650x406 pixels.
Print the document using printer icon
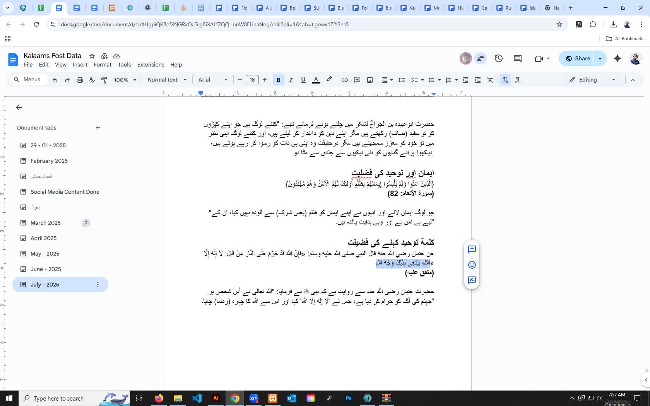[80, 80]
